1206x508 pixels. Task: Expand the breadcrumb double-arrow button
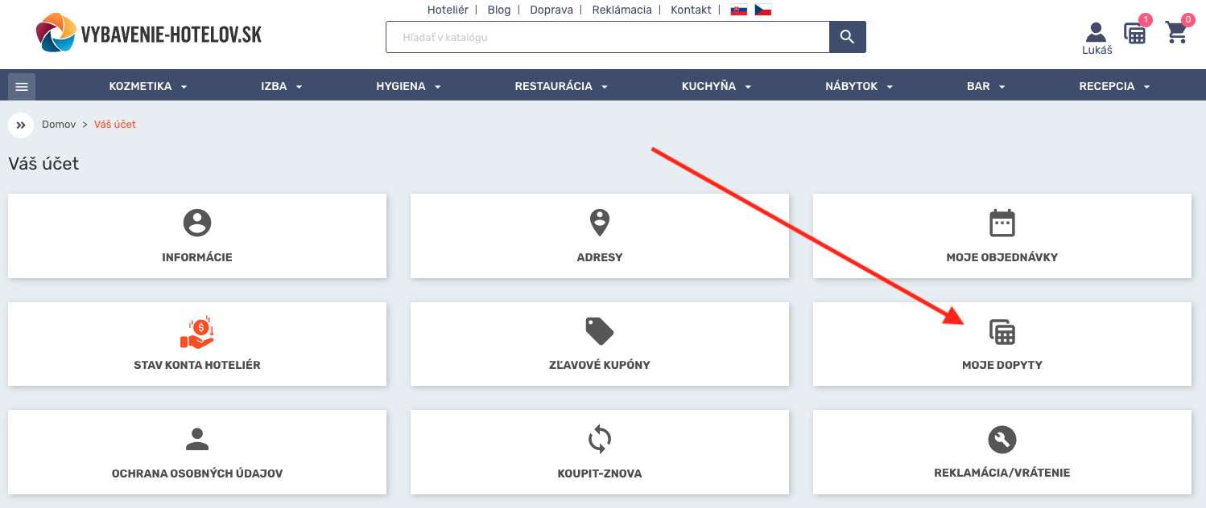[21, 125]
